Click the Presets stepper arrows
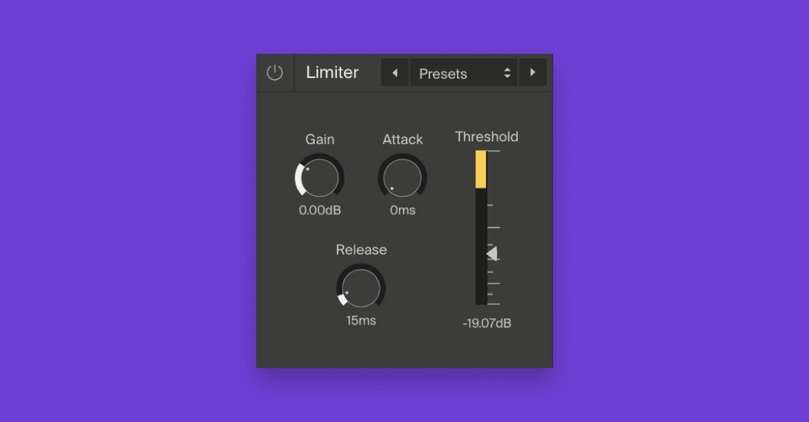Image resolution: width=809 pixels, height=422 pixels. [507, 73]
